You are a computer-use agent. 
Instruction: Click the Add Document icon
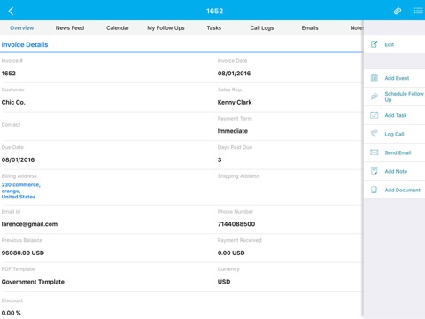(x=374, y=190)
